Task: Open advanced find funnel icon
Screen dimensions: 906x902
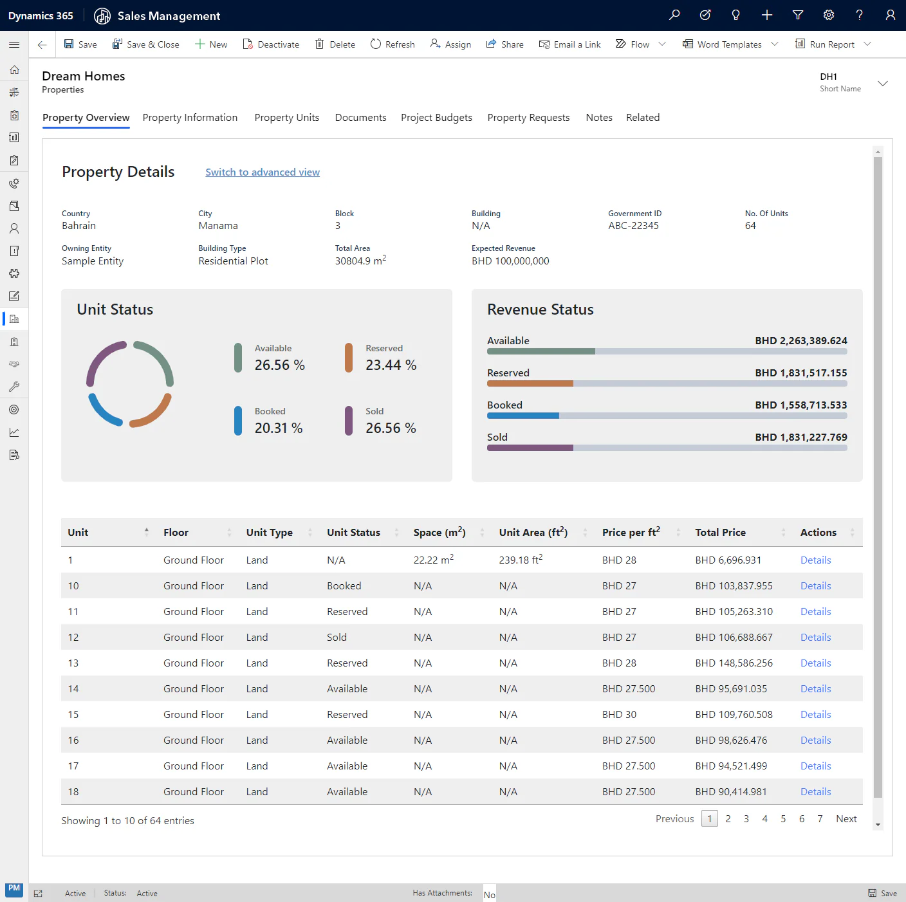Action: [798, 15]
